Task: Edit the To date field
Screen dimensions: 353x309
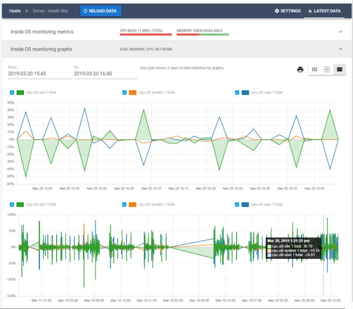Action: (x=105, y=74)
